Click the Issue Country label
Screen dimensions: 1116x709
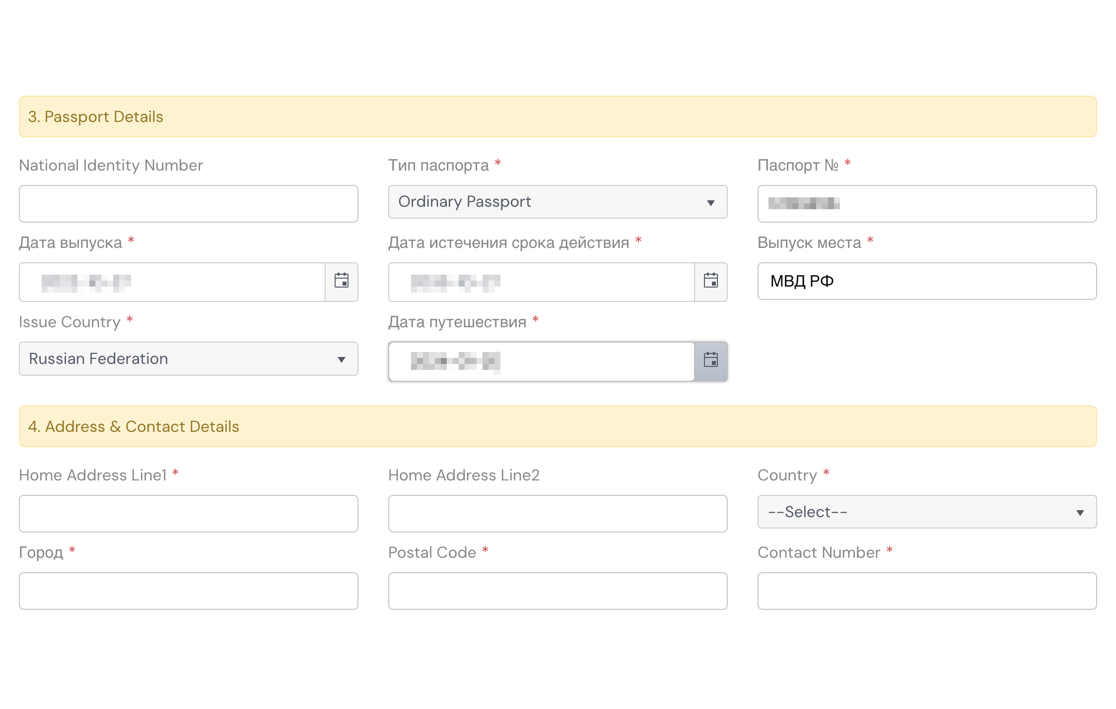(70, 322)
